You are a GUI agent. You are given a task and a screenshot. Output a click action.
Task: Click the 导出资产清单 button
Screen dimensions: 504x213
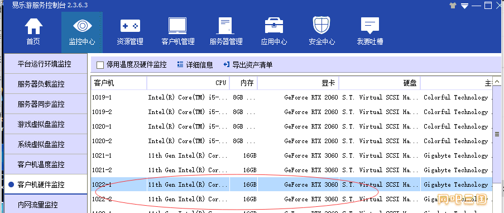(248, 65)
